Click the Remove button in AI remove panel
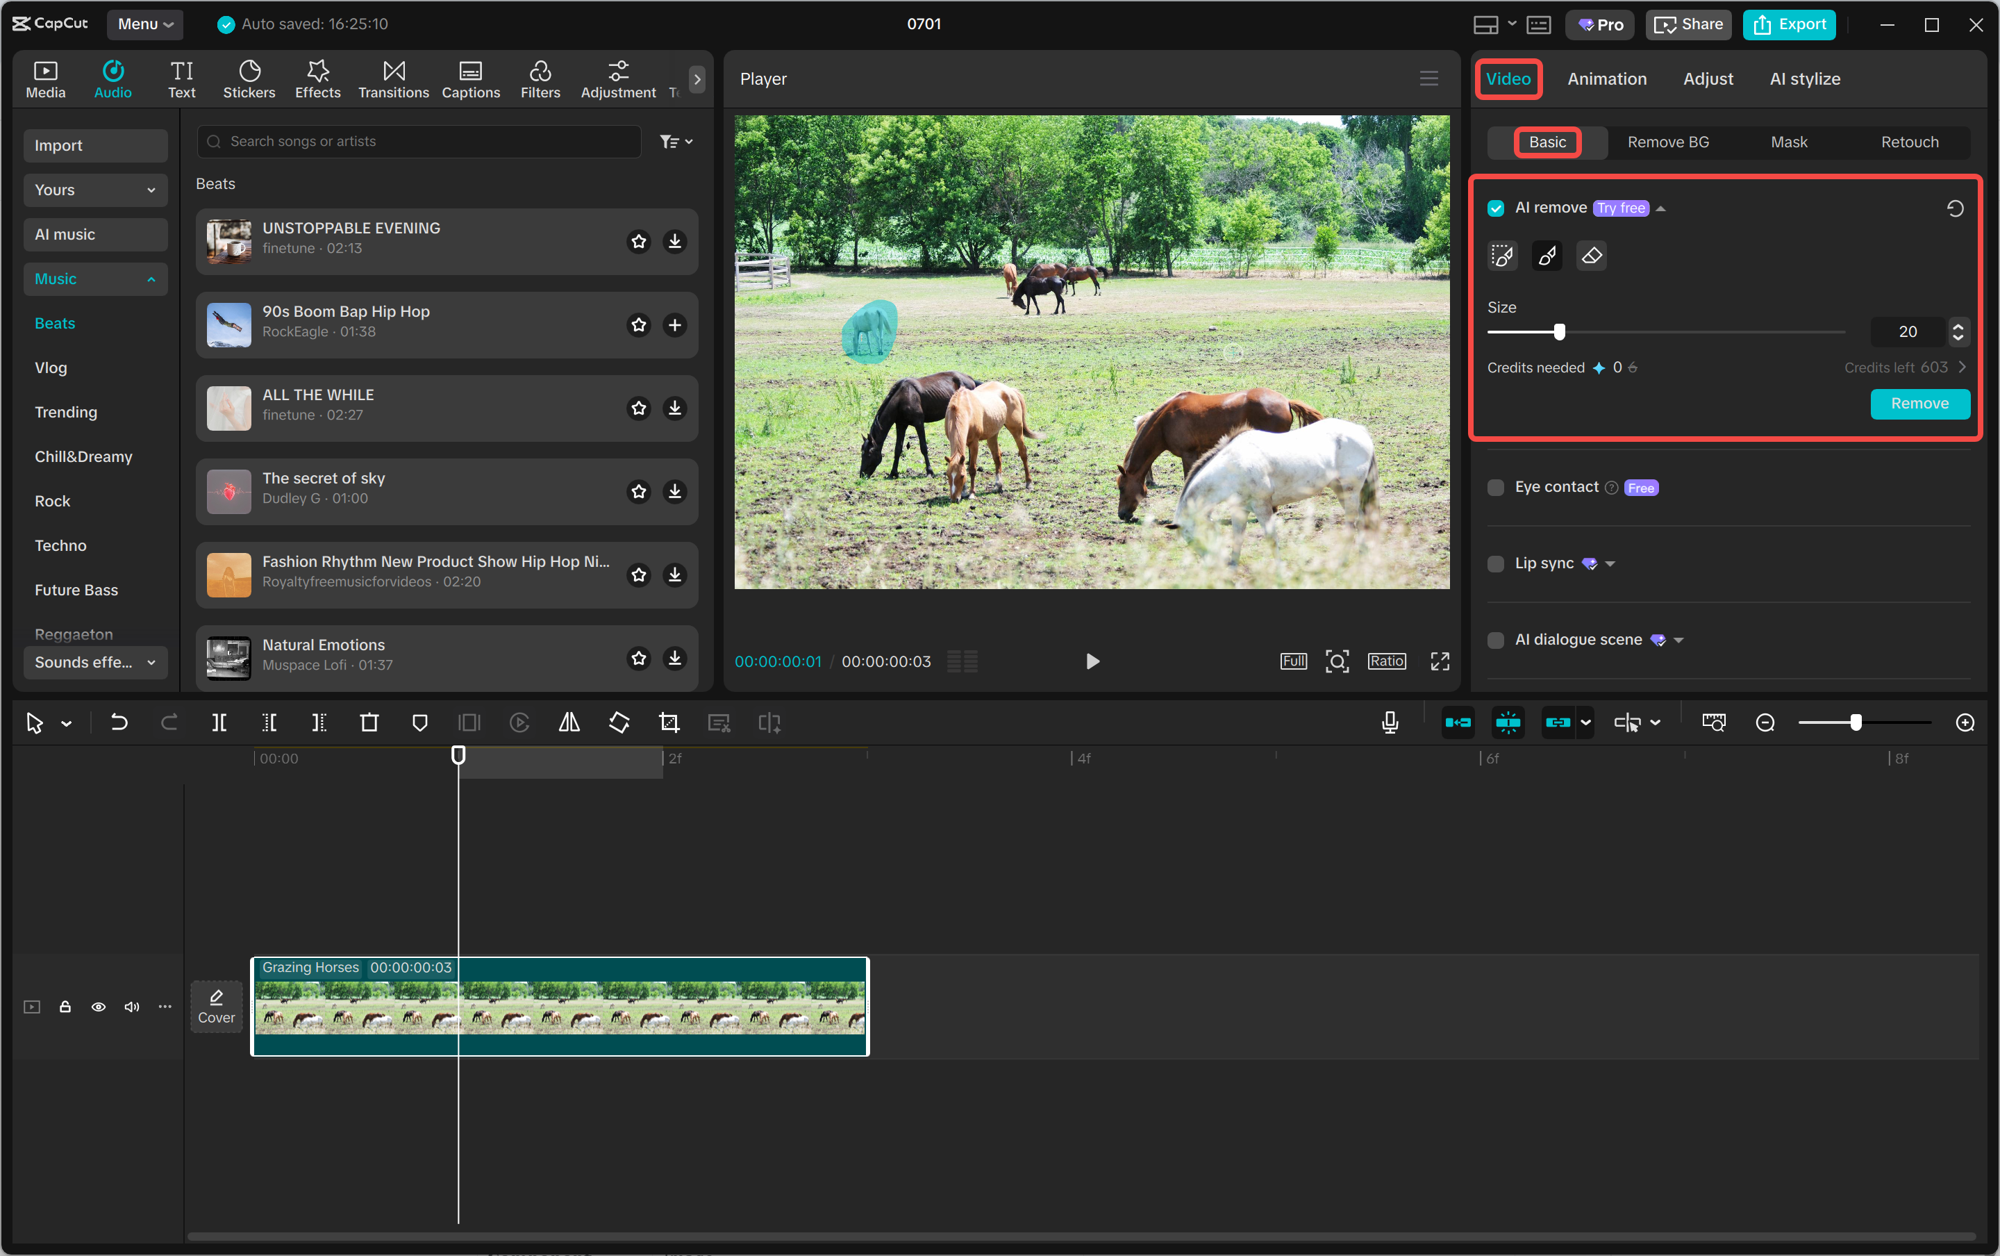 [1918, 404]
